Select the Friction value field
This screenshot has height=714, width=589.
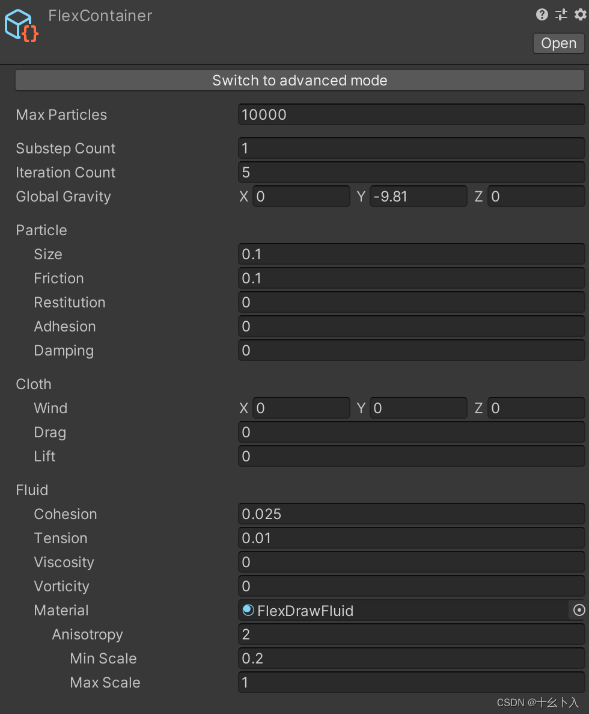[411, 279]
